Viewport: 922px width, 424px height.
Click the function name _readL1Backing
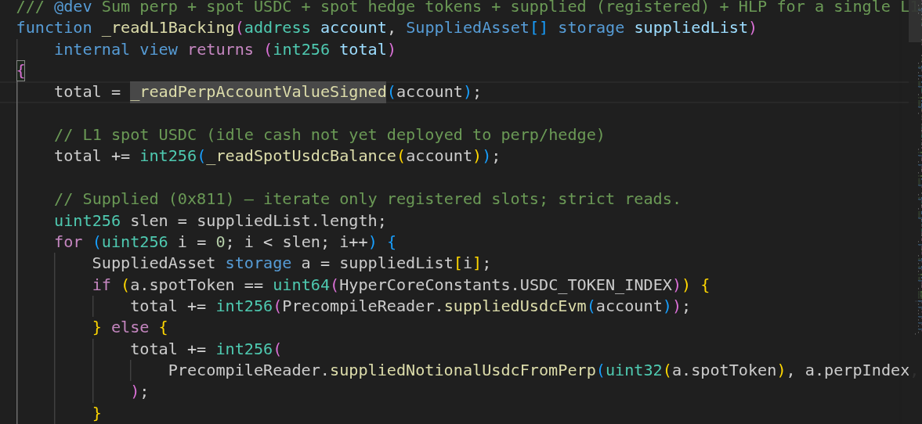(x=170, y=27)
